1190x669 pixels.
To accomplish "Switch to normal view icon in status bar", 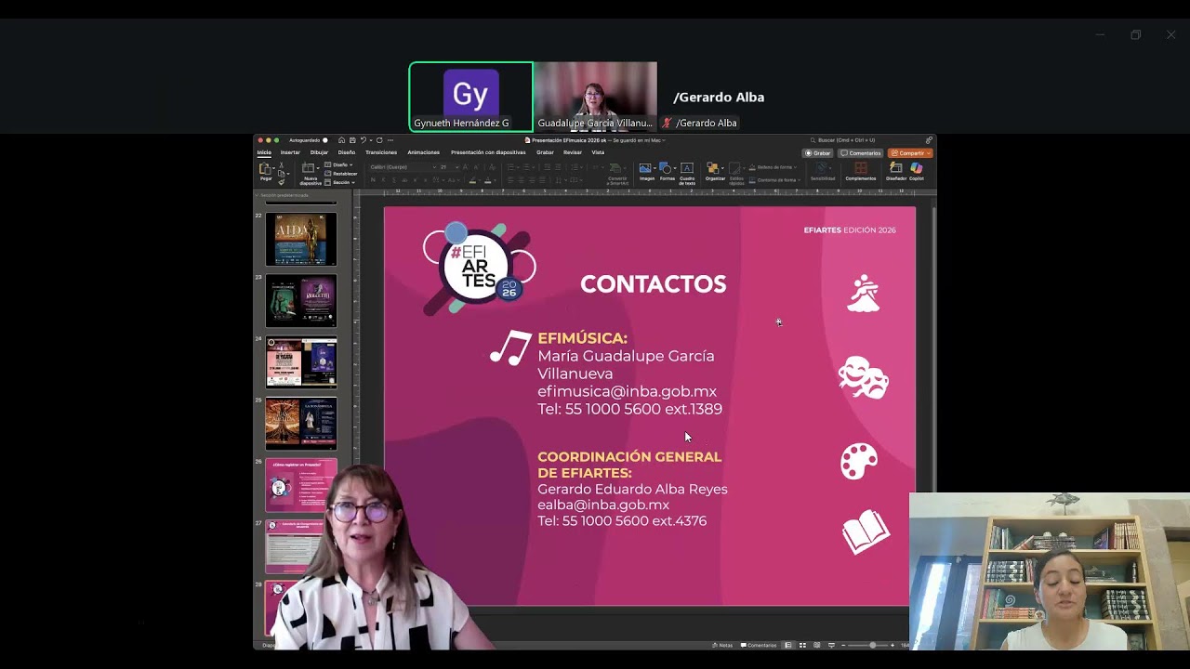I will tap(788, 645).
